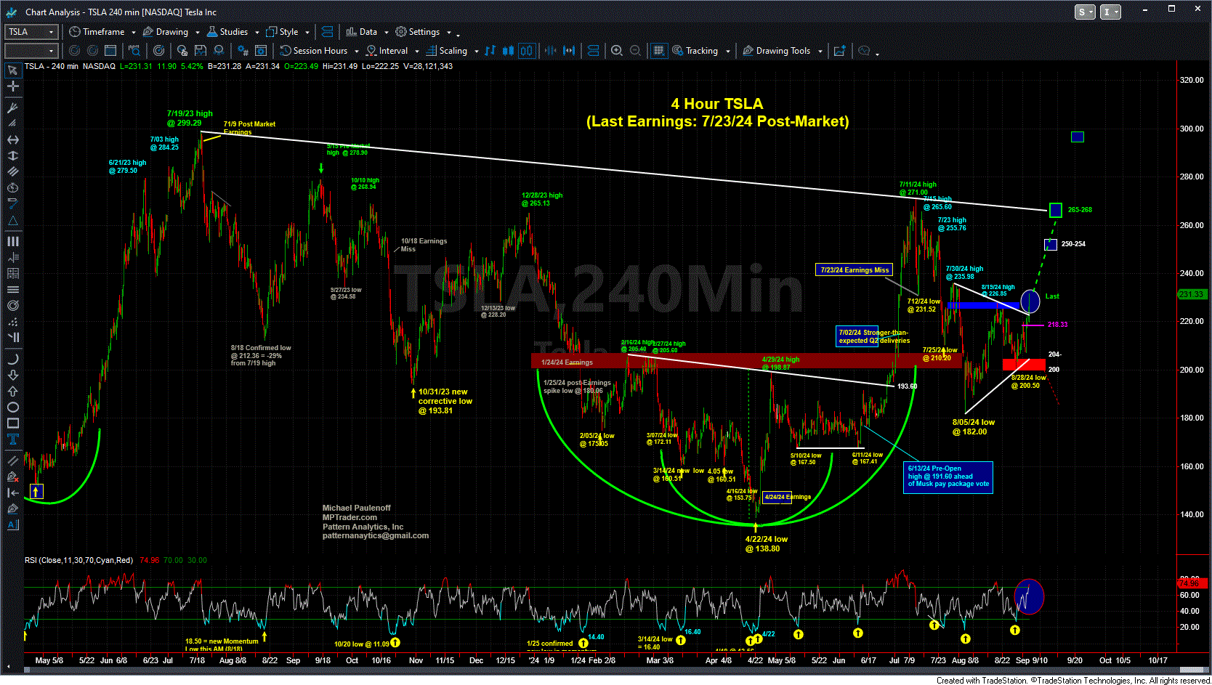Viewport: 1212px width, 685px height.
Task: Click the zoom out magnifier icon
Action: 635,50
